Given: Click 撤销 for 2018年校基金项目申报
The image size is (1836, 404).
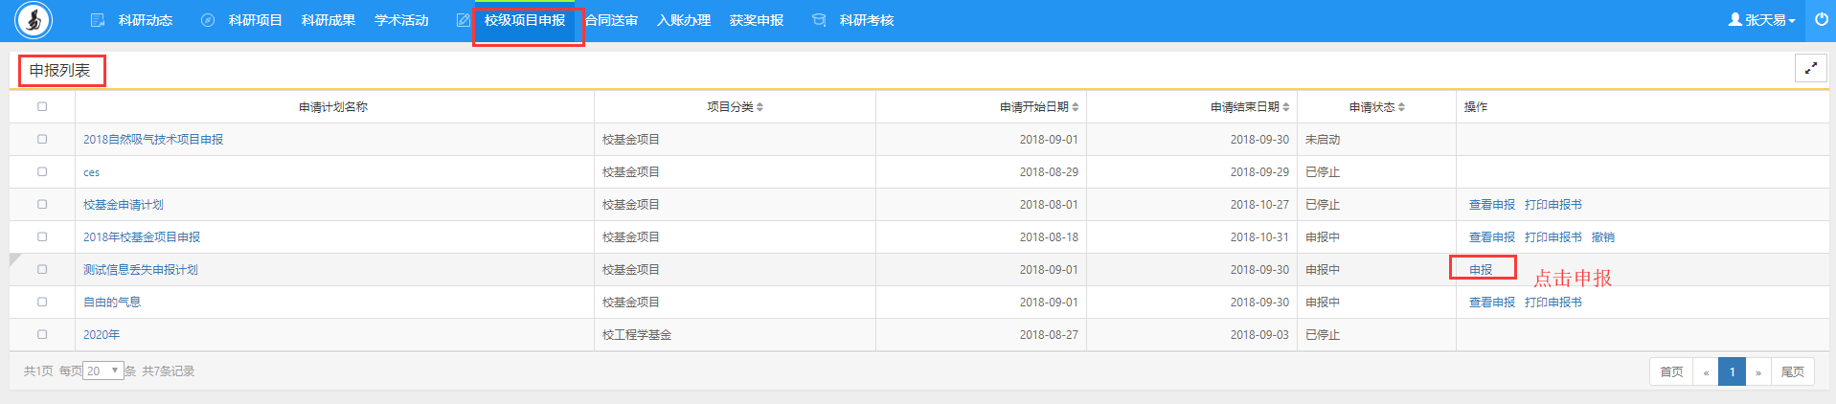Looking at the screenshot, I should pos(1602,237).
